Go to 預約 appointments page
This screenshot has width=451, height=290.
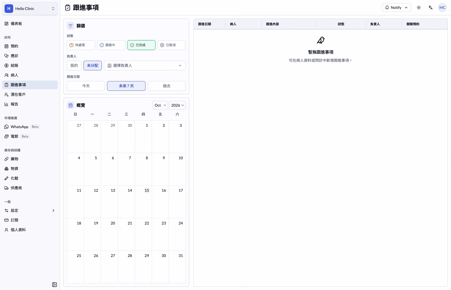(x=30, y=46)
